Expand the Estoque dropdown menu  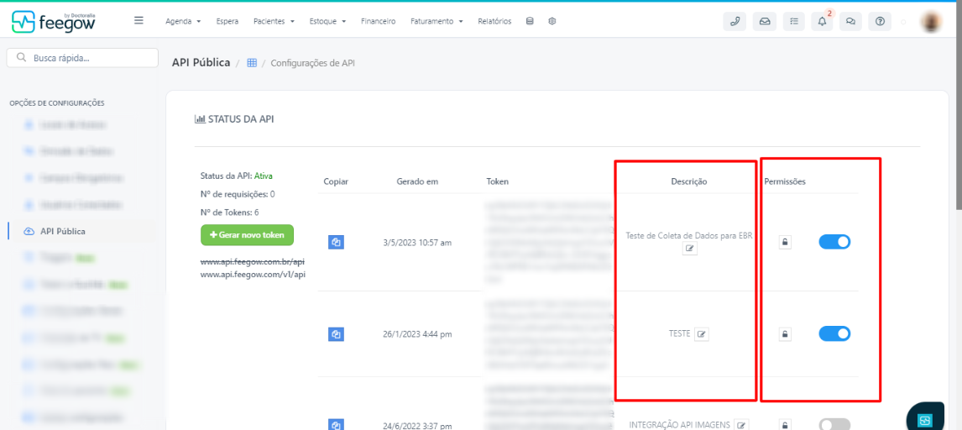(327, 21)
